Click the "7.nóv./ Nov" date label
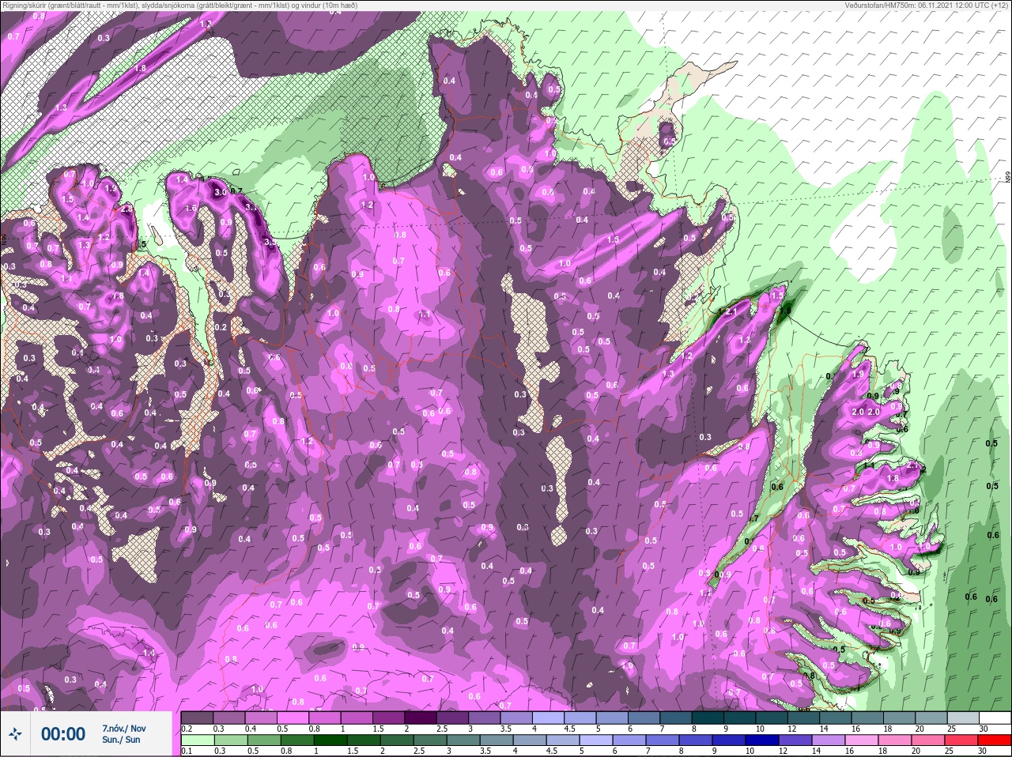Viewport: 1012px width, 757px height. (124, 728)
